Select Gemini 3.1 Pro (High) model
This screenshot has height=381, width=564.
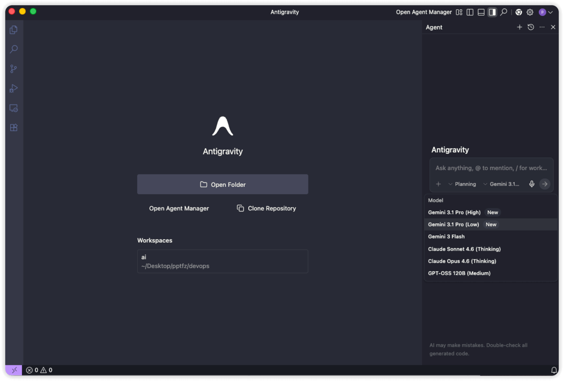tap(491, 212)
